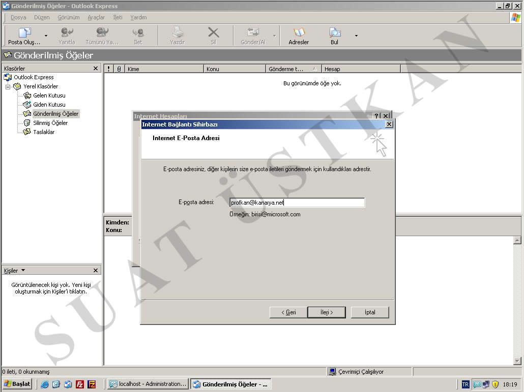This screenshot has width=524, height=392.
Task: Select the Yerel Klasörler folder
Action: 40,86
